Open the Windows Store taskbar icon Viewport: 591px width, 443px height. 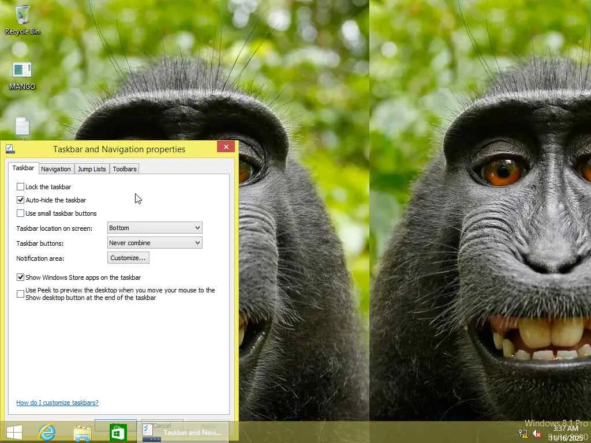pyautogui.click(x=118, y=433)
